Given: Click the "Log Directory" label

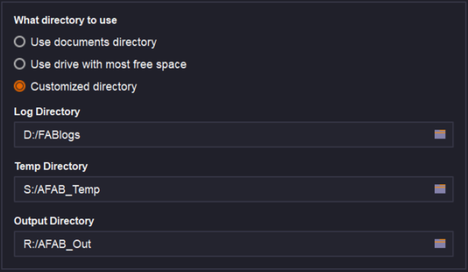Looking at the screenshot, I should click(47, 112).
